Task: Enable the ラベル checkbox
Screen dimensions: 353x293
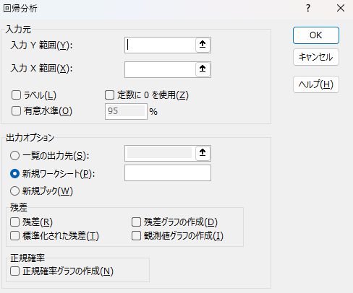Action: [16, 95]
